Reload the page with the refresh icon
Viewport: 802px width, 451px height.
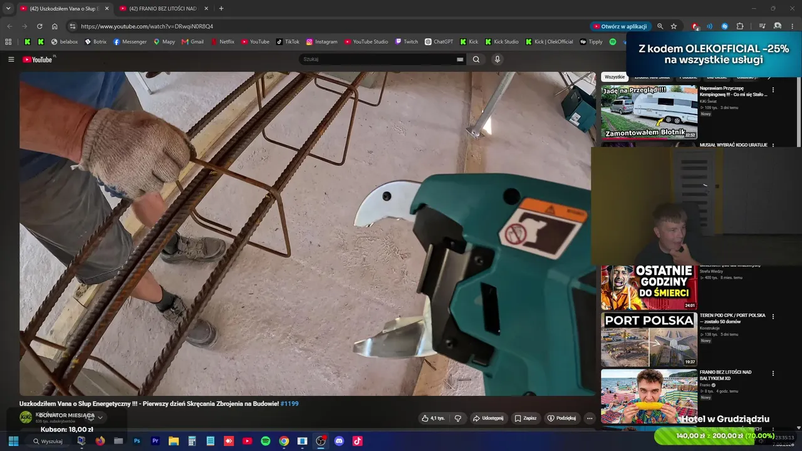pos(39,26)
